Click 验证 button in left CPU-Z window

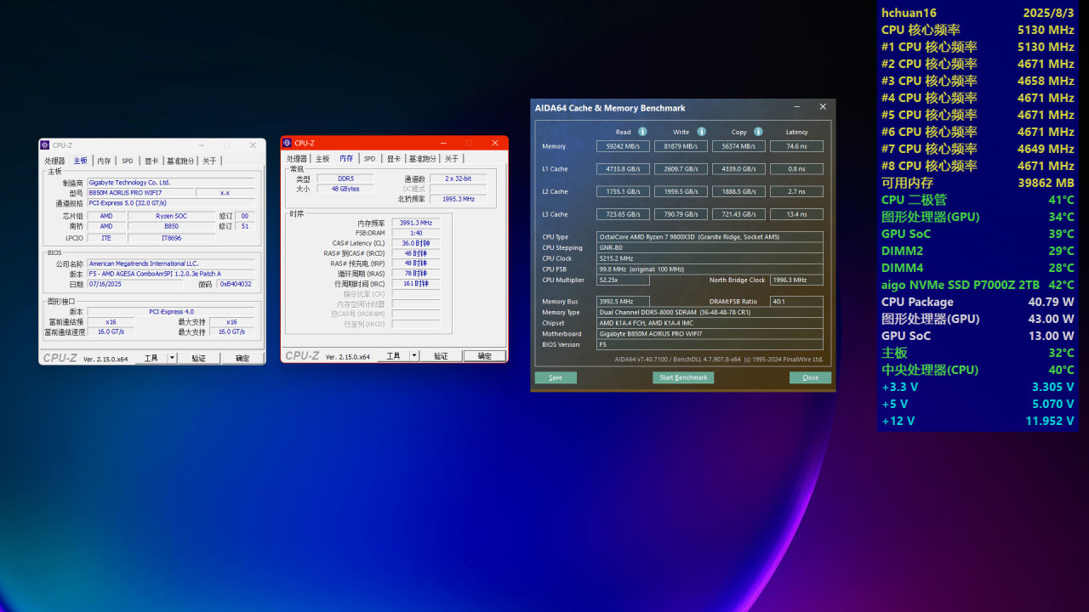198,359
